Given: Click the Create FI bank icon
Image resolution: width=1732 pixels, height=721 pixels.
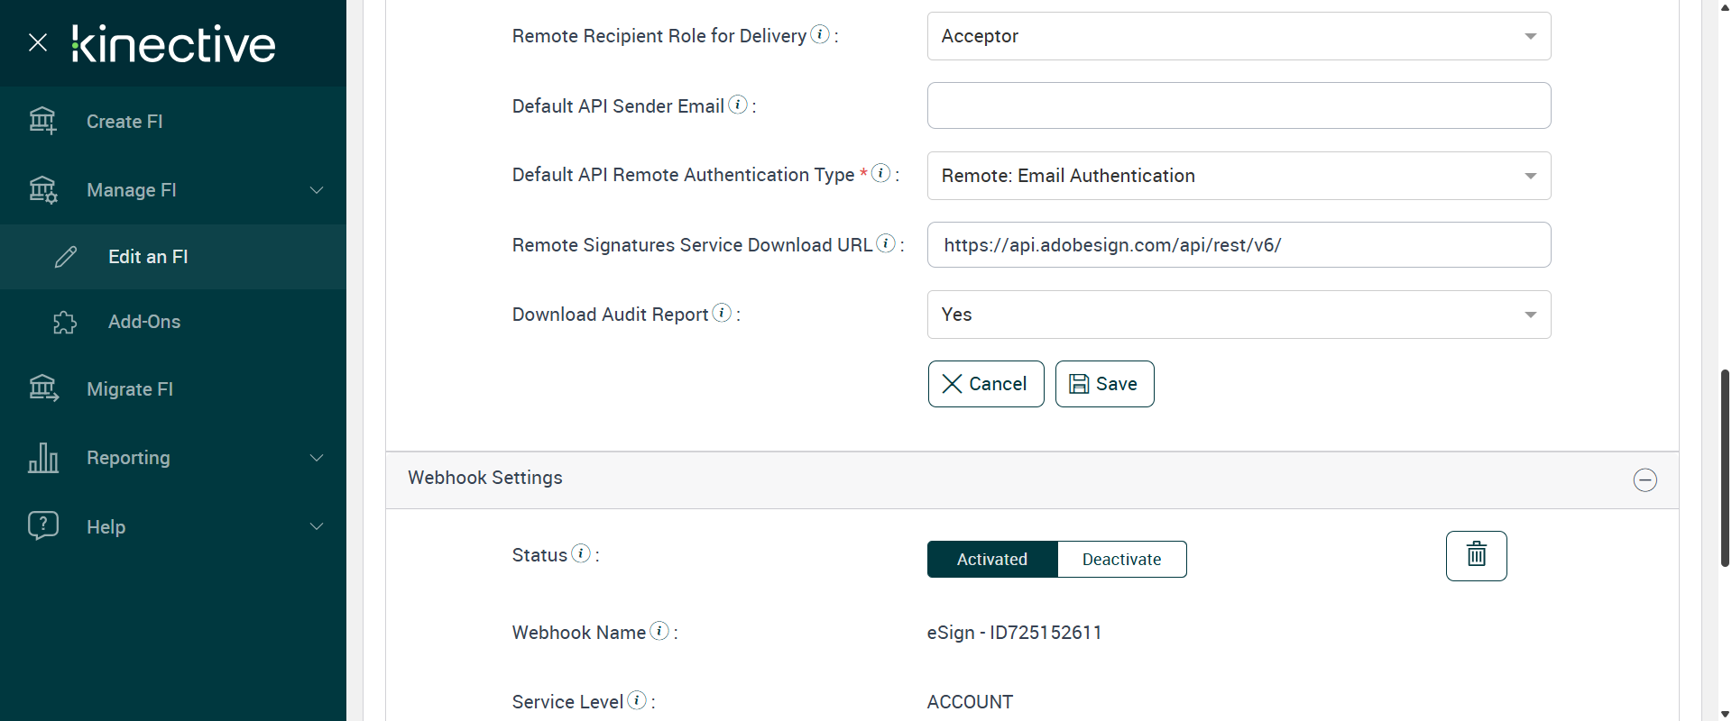Looking at the screenshot, I should tap(42, 121).
